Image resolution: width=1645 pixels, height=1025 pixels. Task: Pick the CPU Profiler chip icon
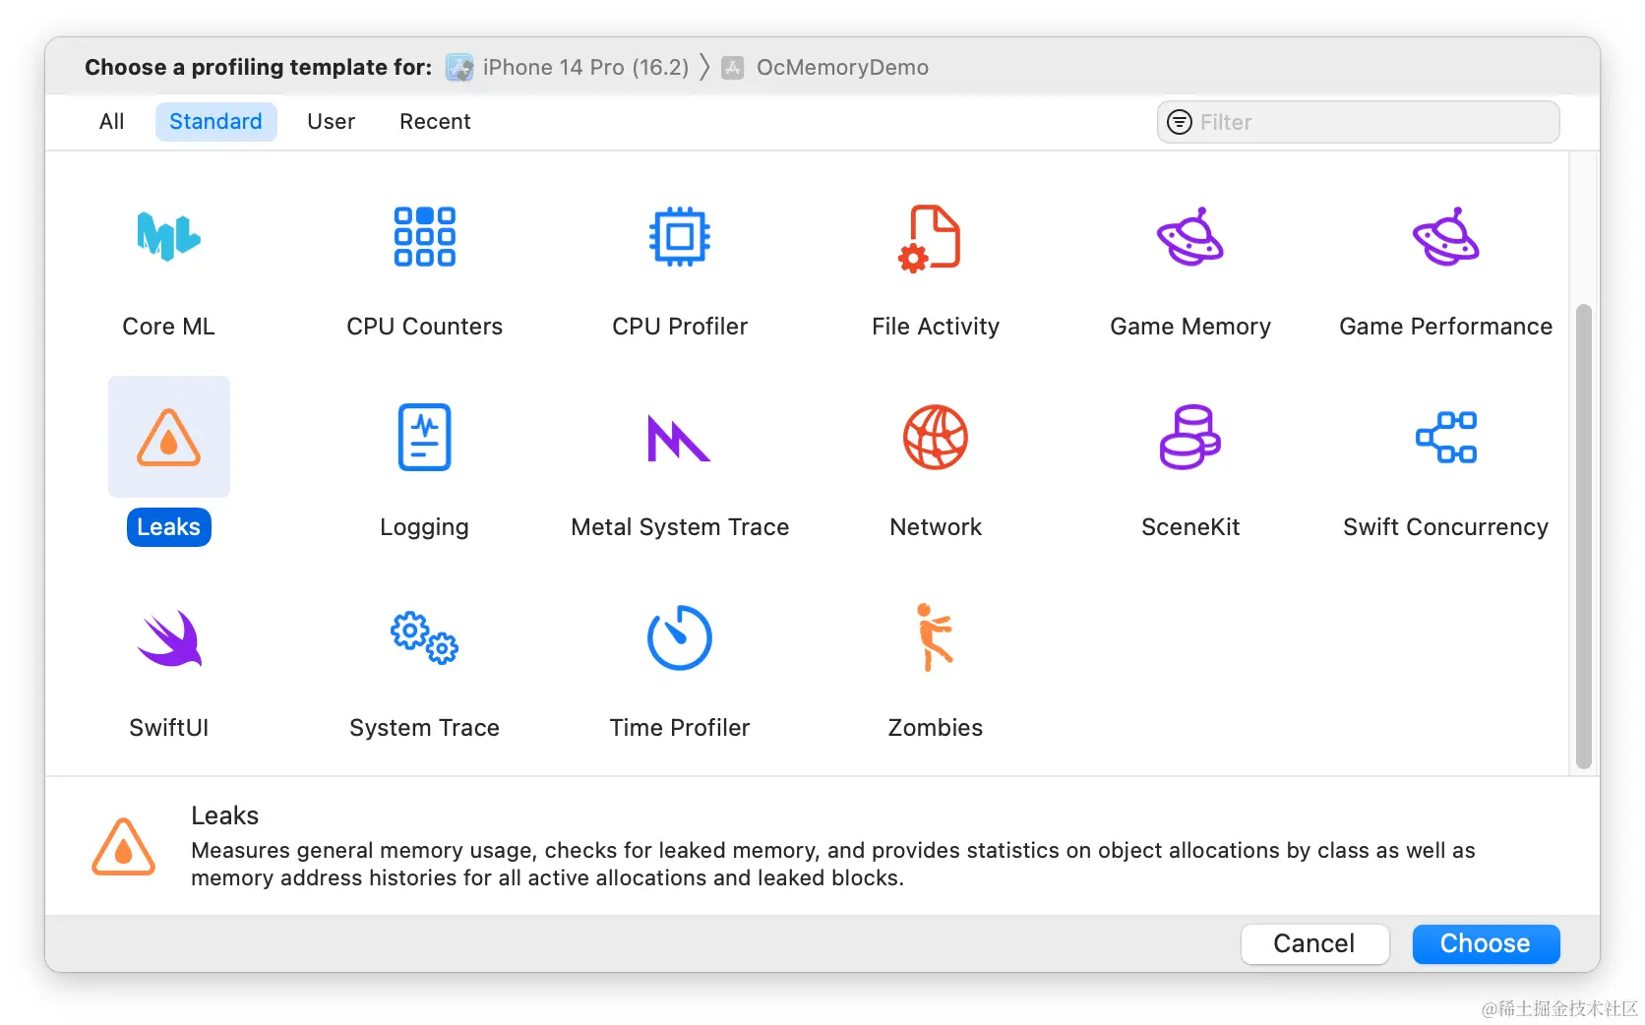pos(680,236)
